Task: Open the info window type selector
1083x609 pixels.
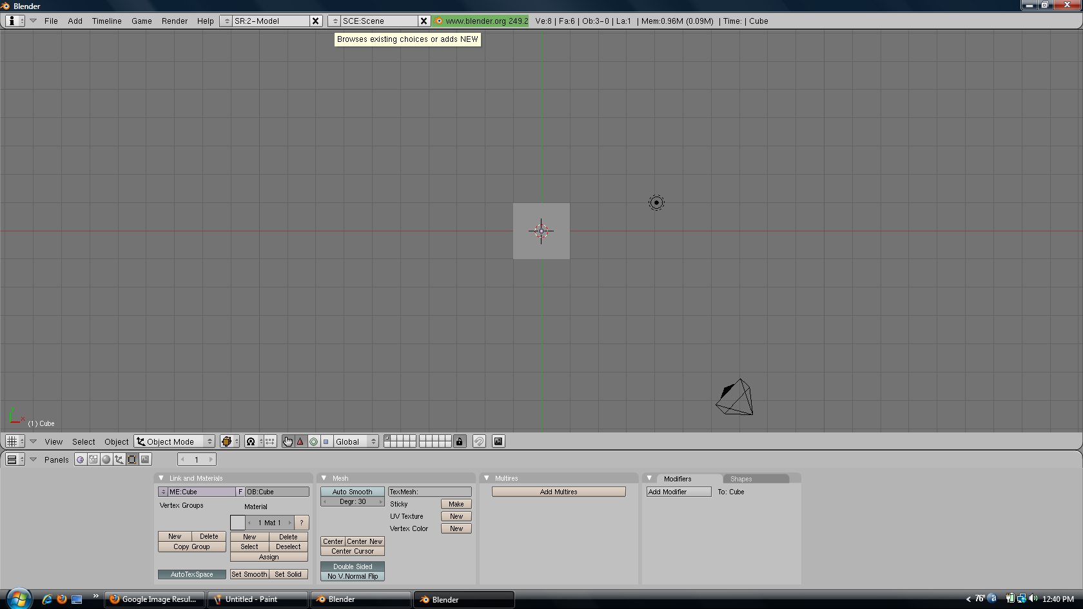Action: 15,21
